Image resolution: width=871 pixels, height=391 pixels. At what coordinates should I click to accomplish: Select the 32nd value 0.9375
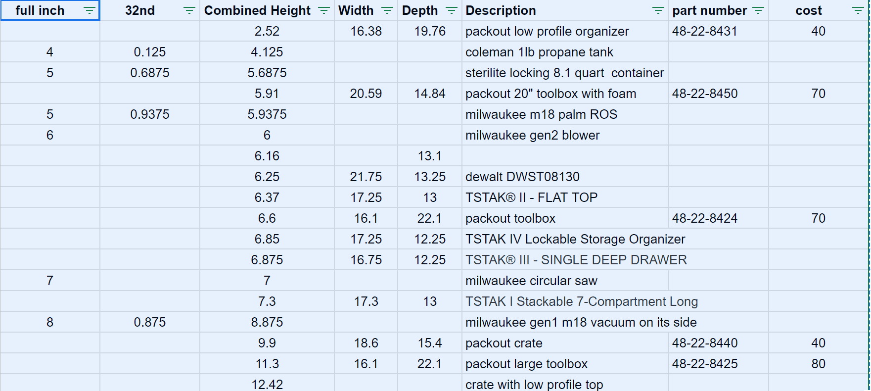150,114
